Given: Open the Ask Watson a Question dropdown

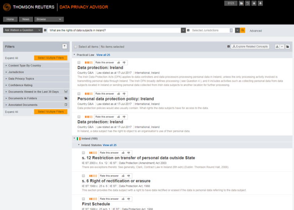Looking at the screenshot, I should (23, 30).
